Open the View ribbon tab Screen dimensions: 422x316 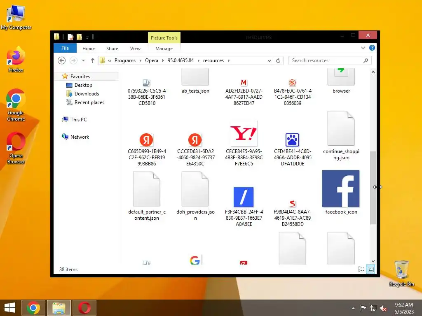(x=135, y=49)
